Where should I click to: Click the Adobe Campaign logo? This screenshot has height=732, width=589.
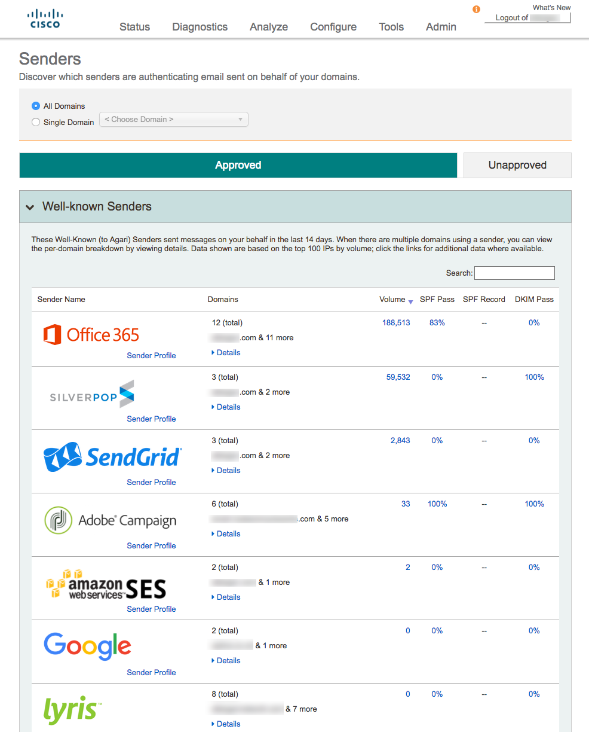111,520
